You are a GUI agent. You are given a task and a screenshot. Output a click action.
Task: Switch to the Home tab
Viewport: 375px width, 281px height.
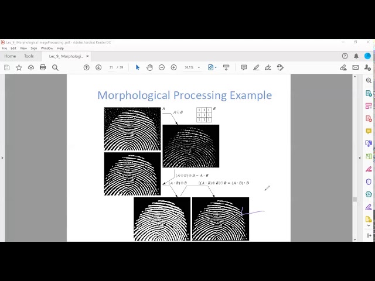[10, 56]
